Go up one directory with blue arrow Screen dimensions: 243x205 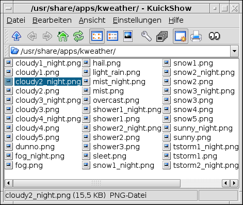(x=17, y=36)
